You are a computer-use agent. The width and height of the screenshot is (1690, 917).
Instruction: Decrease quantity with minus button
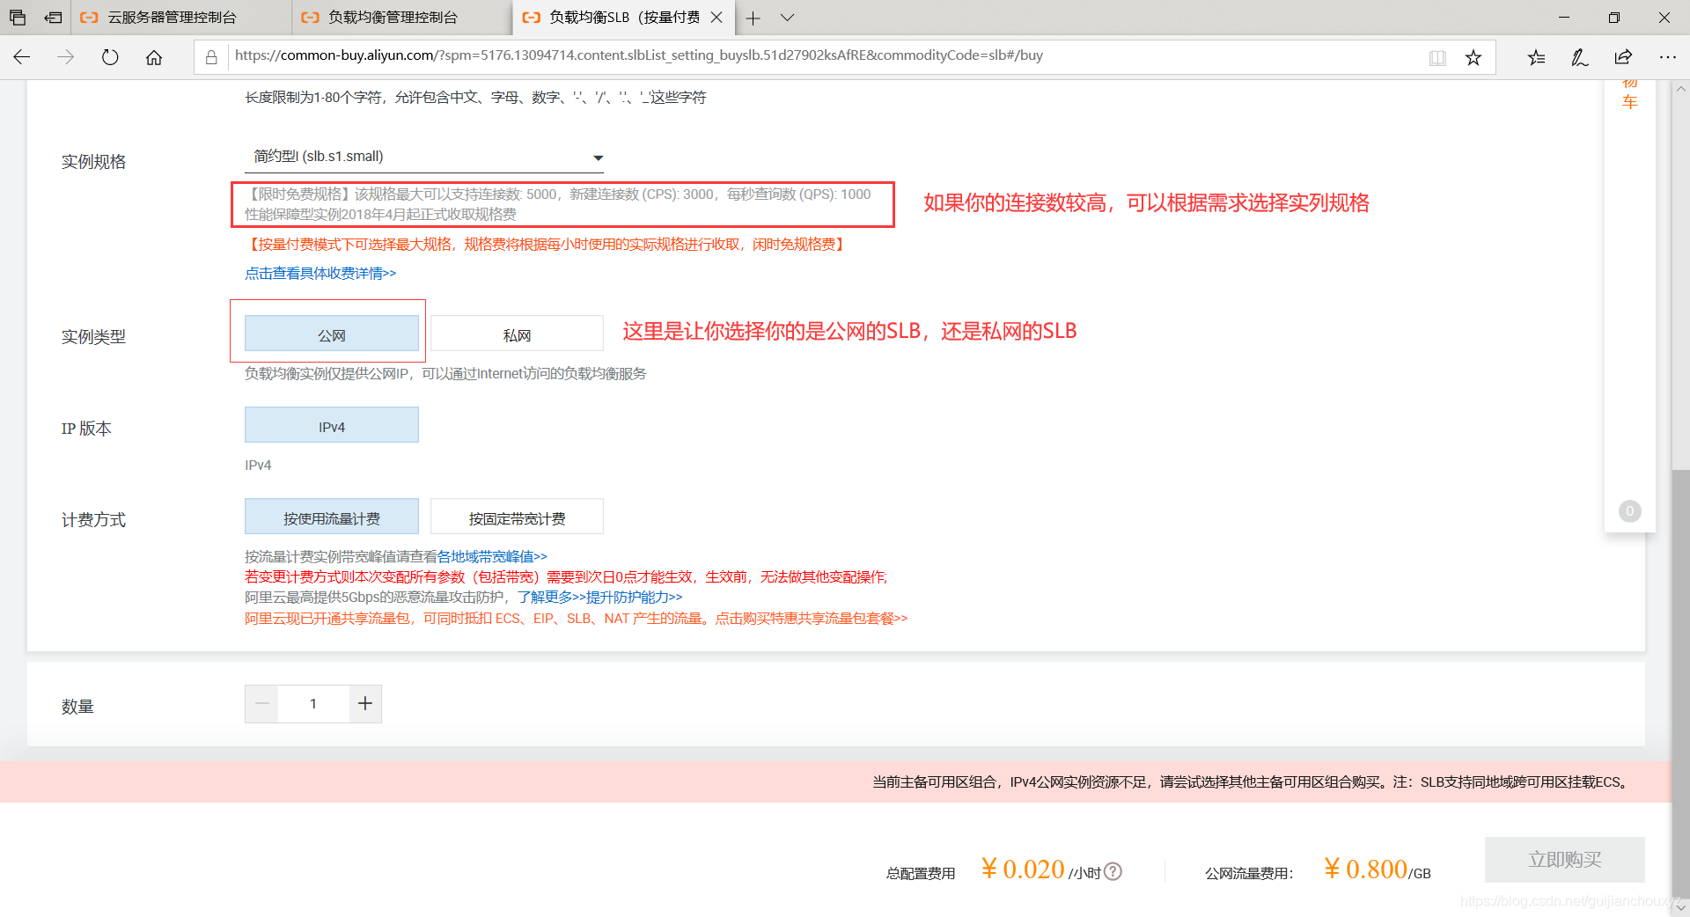[261, 703]
